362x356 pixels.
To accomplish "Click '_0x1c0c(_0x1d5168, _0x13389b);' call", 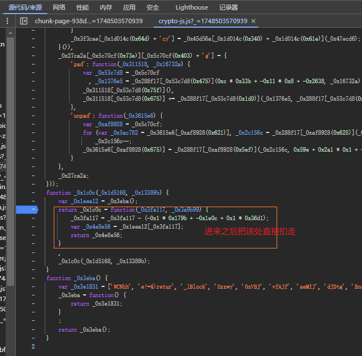I will click(104, 261).
